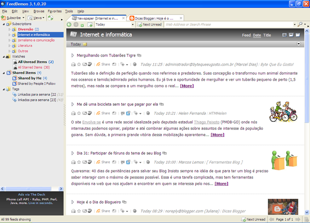Click the greyed forward navigation arrow
Viewport: 310px width, 223px height.
point(76,25)
